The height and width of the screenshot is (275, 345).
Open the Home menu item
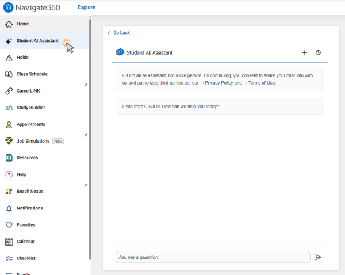pyautogui.click(x=44, y=24)
